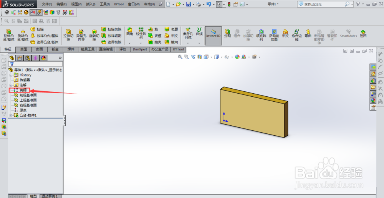Screen dimensions: 384x198
Task: Open the 编辑(E) menu
Action: point(61,4)
